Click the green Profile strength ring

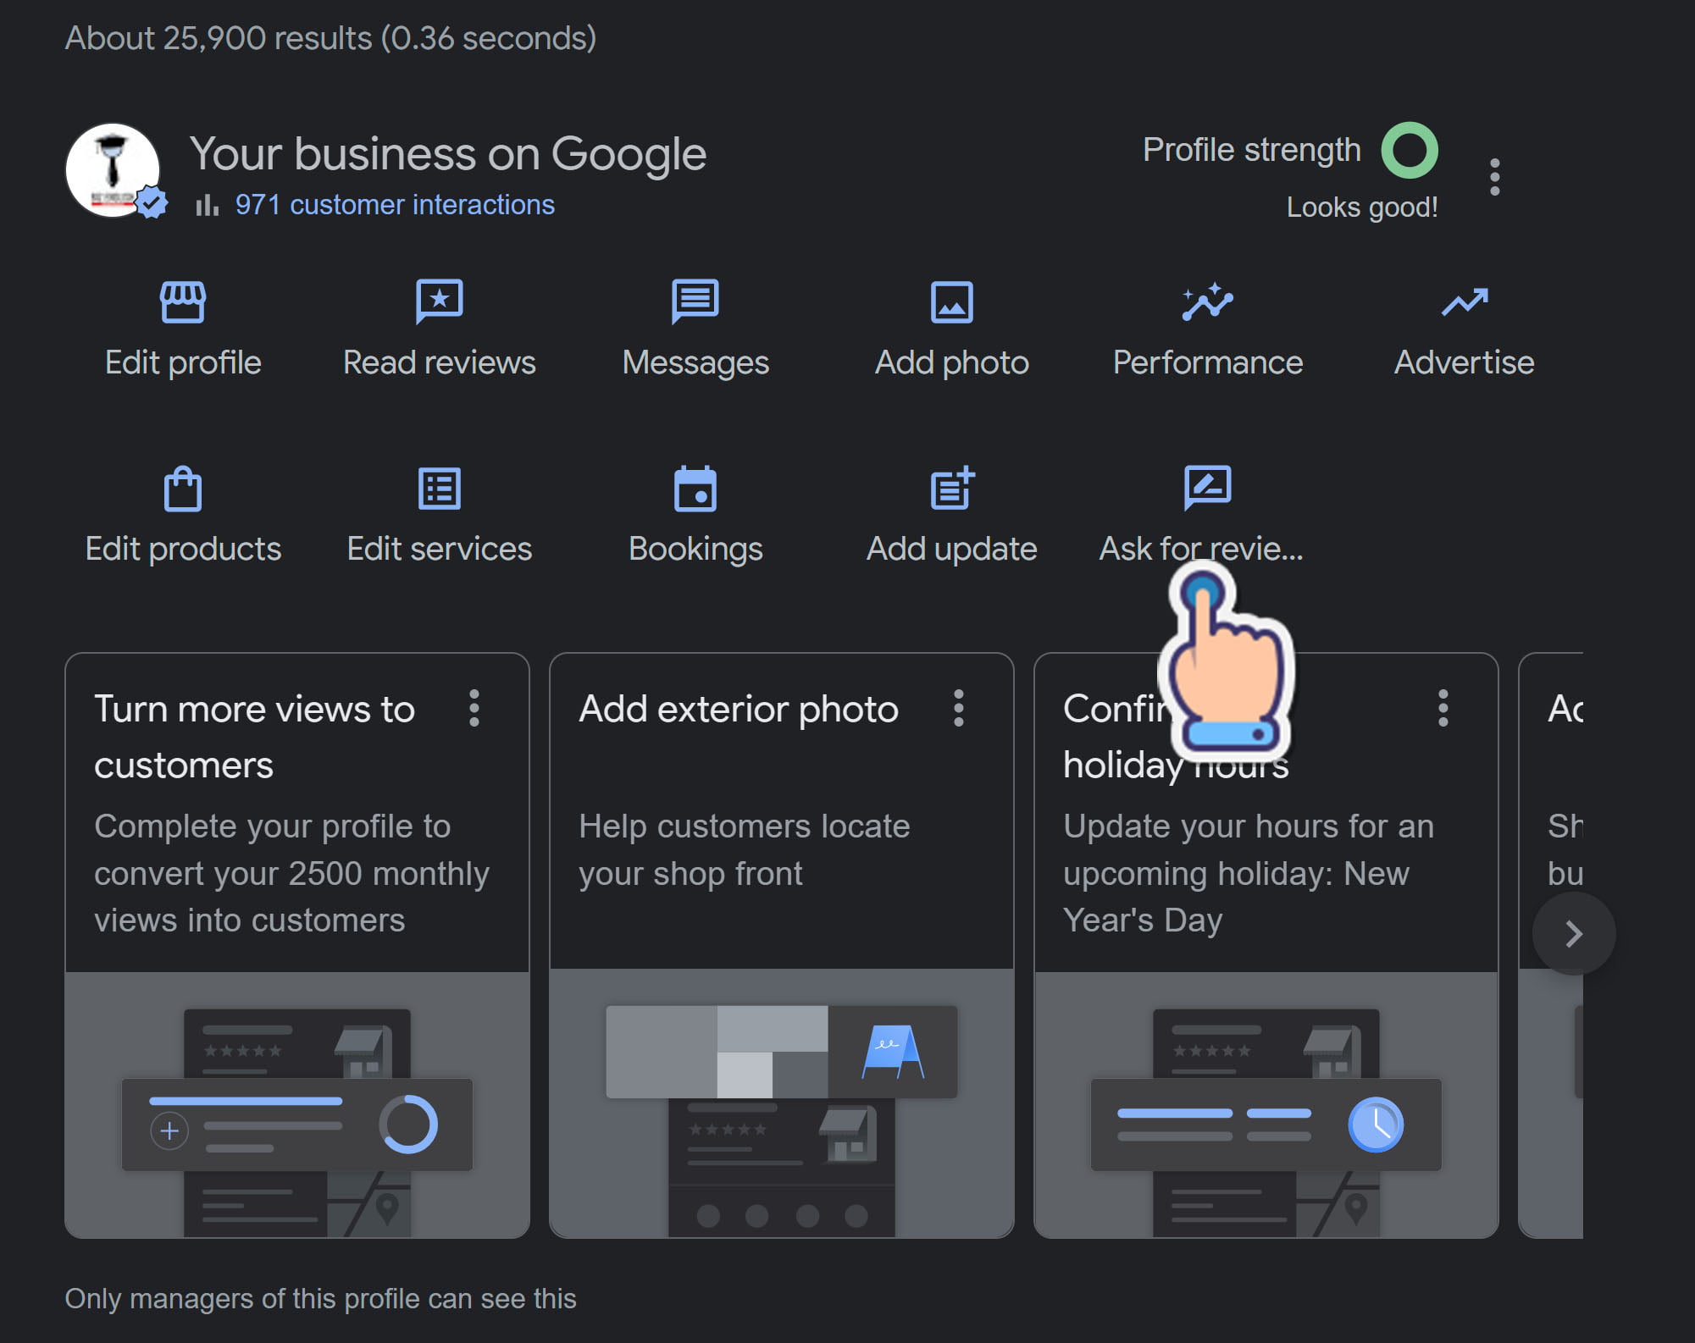[1410, 151]
